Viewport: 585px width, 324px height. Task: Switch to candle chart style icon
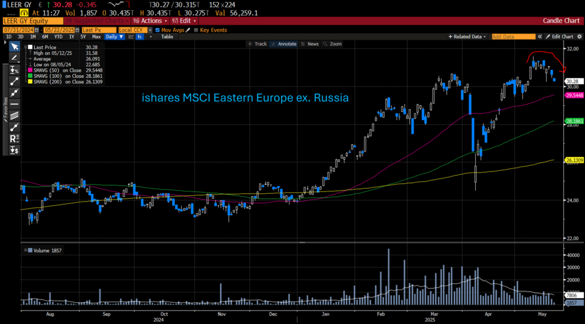coord(140,37)
